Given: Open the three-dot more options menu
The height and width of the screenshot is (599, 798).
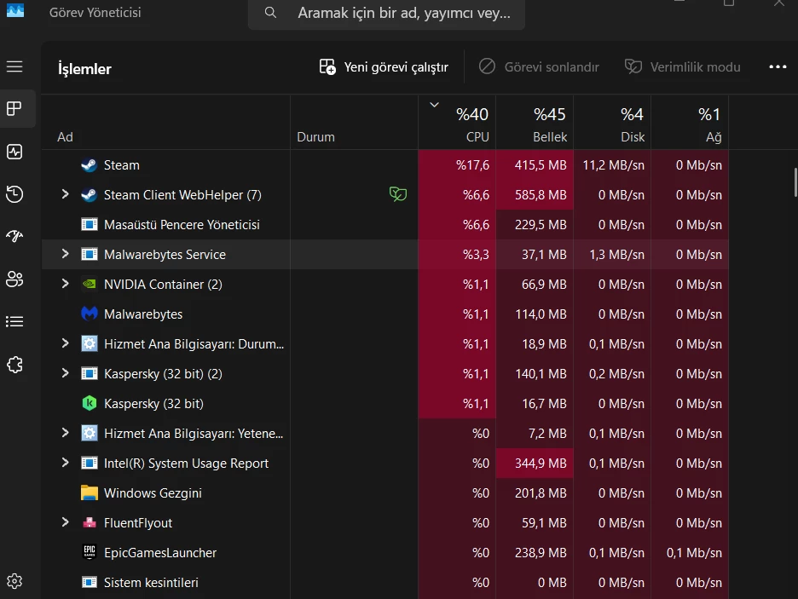Looking at the screenshot, I should (x=777, y=66).
